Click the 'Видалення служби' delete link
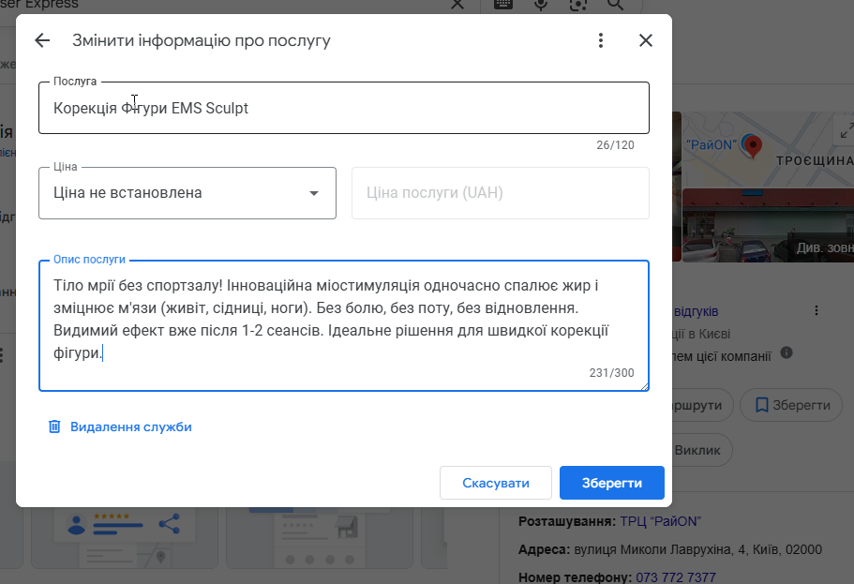This screenshot has height=584, width=854. [130, 427]
